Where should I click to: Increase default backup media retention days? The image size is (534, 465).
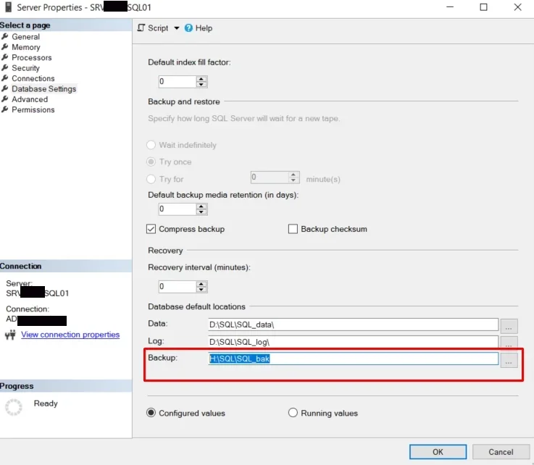[201, 206]
